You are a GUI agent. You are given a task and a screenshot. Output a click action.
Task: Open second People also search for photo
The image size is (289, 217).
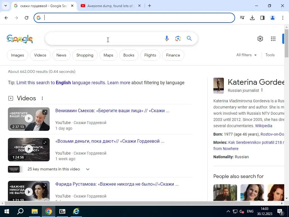pos(252,192)
